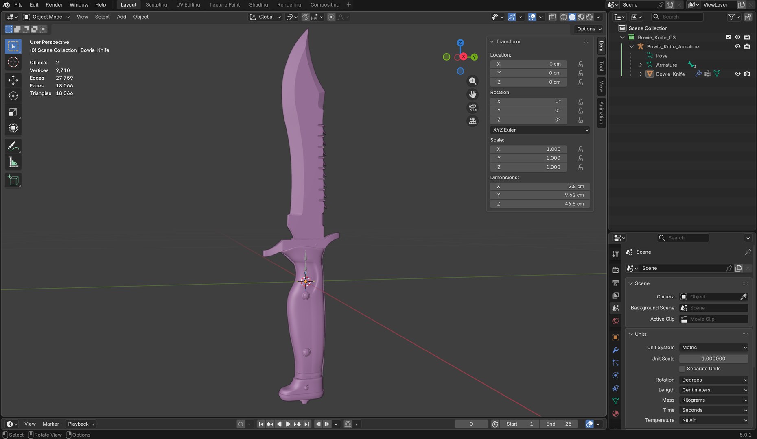Open the Material properties tab
The width and height of the screenshot is (757, 439).
[615, 413]
